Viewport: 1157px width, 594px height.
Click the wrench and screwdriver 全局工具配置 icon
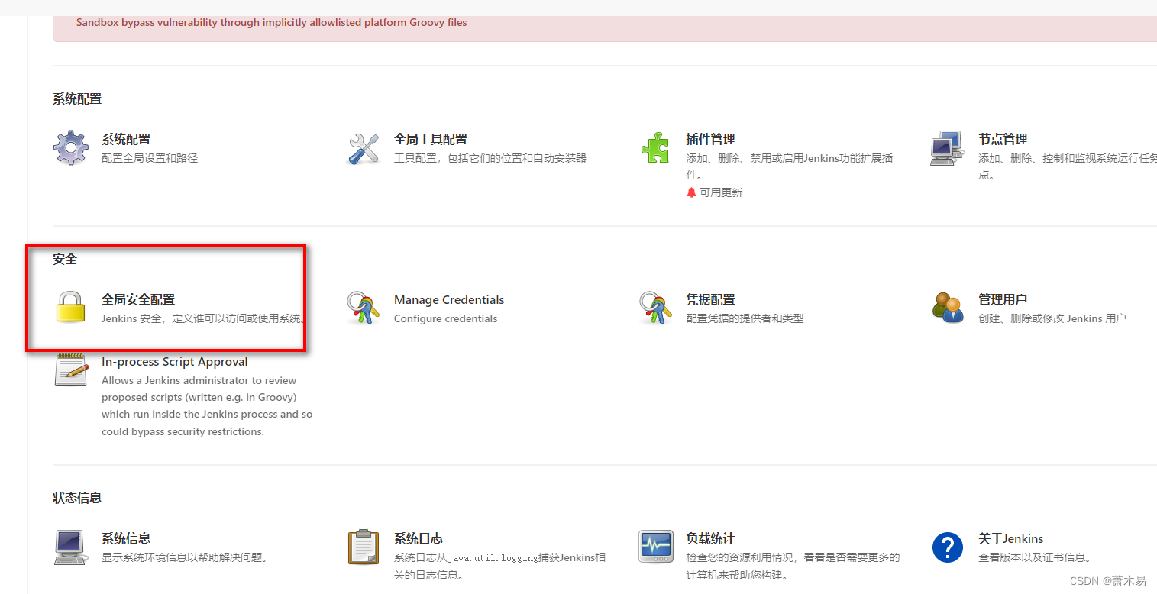[364, 147]
